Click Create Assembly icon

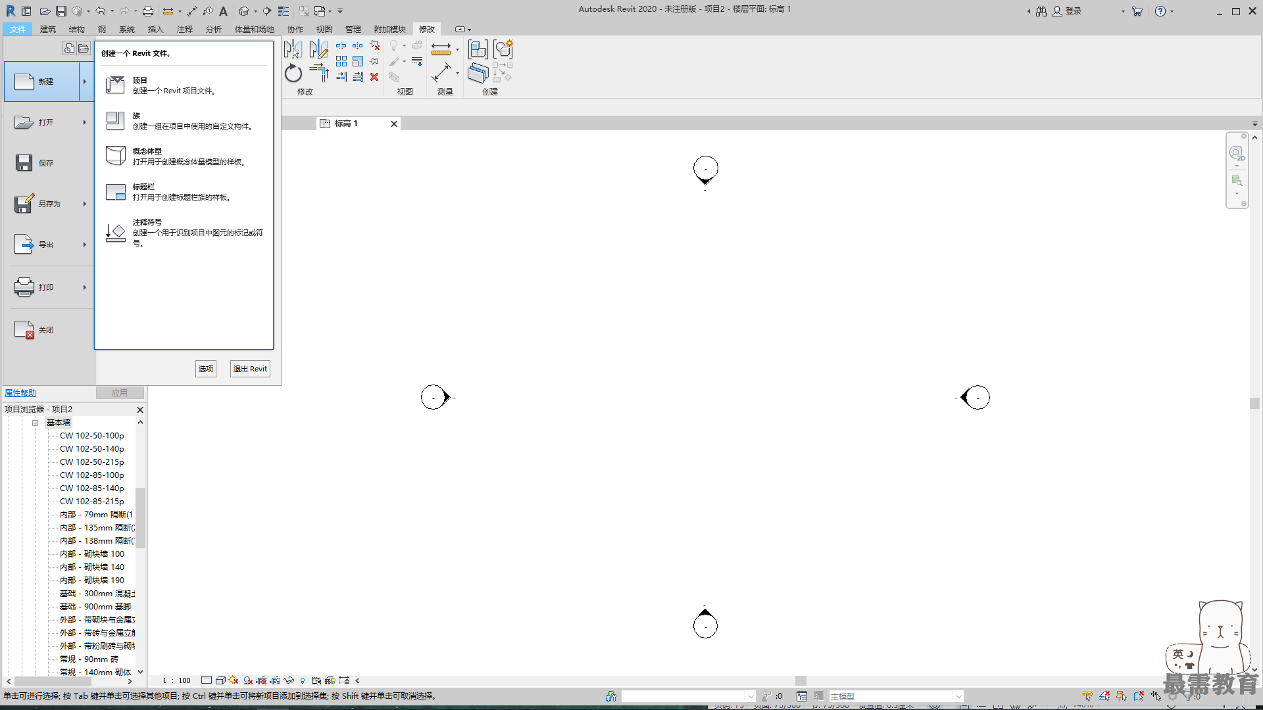pyautogui.click(x=478, y=49)
